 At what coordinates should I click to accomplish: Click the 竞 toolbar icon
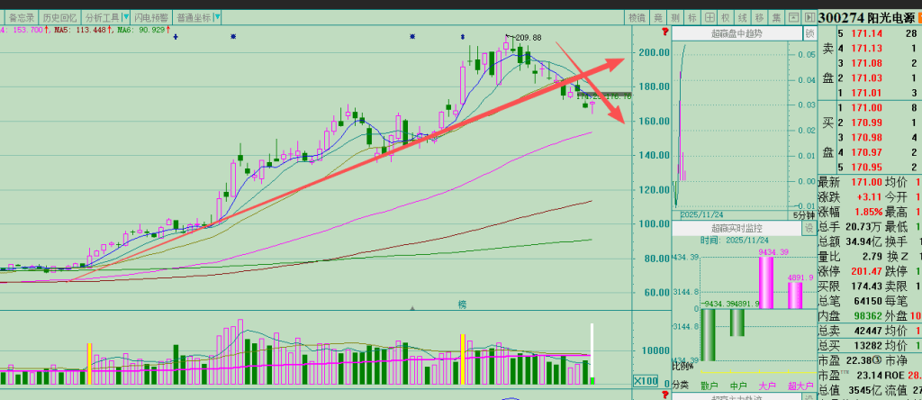pos(659,17)
